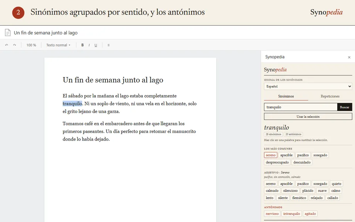Image resolution: width=355 pixels, height=222 pixels.
Task: Pick sosegado in the Adjetivo group
Action: tap(320, 184)
